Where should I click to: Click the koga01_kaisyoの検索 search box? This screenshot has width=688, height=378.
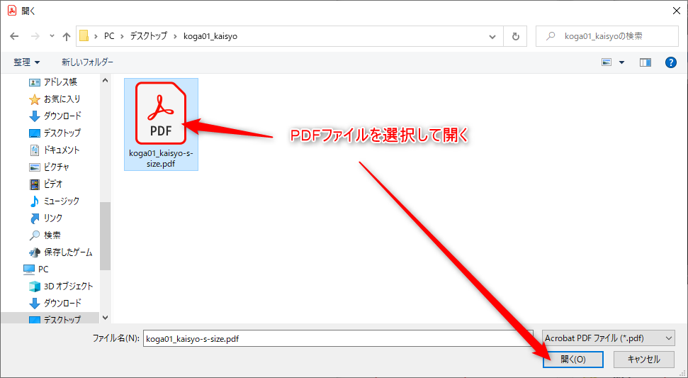(x=607, y=36)
